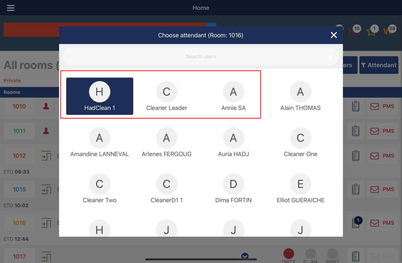Viewport: 402px width, 263px height.
Task: Set room 1017 status to DIRTY
Action: (x=289, y=255)
